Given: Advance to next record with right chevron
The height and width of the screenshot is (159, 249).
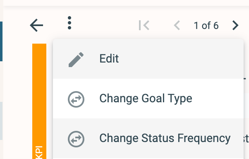Looking at the screenshot, I should tap(235, 25).
